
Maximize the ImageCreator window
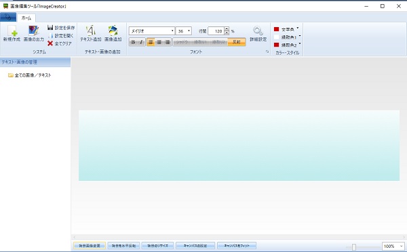click(x=383, y=6)
